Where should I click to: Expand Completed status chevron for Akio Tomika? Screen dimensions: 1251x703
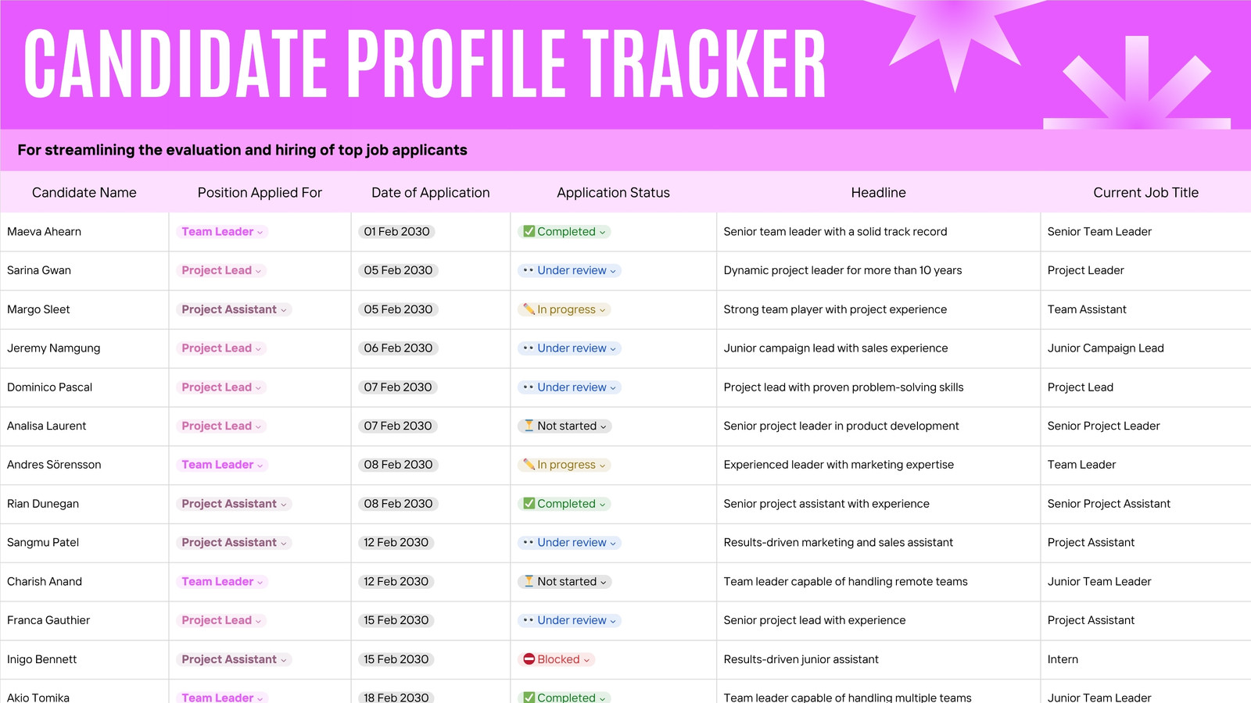[x=602, y=698]
